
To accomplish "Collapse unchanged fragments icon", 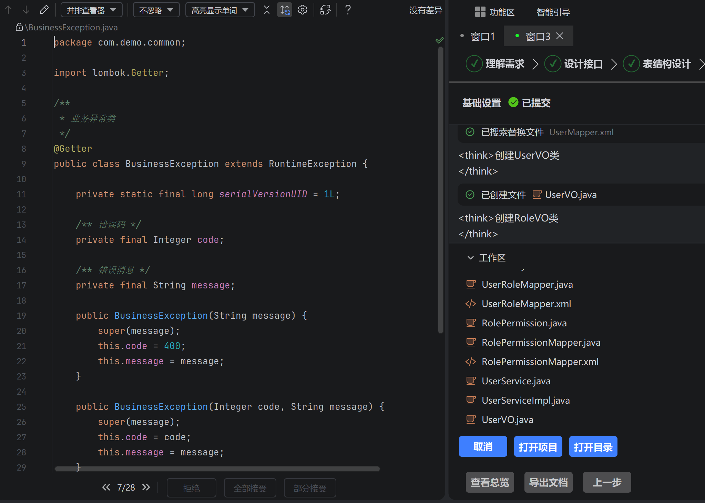I will [x=267, y=10].
